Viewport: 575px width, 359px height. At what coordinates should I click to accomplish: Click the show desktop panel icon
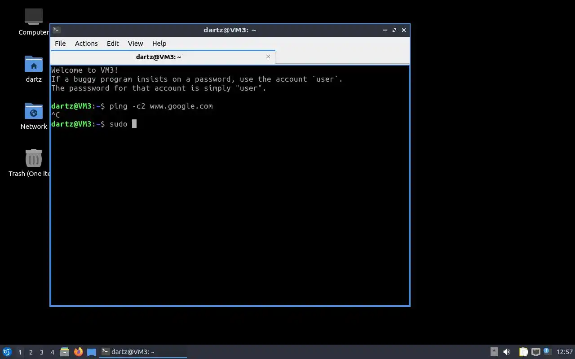click(x=92, y=352)
